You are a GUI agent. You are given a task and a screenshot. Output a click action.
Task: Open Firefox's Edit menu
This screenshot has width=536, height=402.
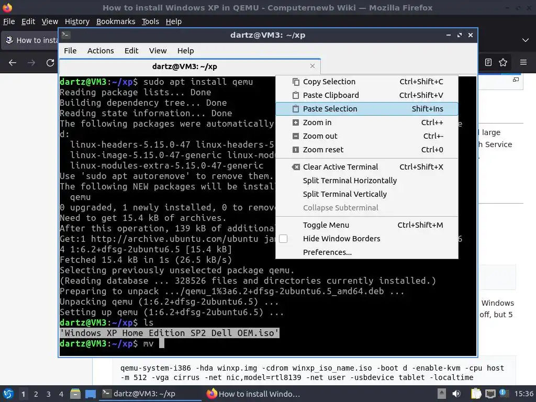(28, 21)
